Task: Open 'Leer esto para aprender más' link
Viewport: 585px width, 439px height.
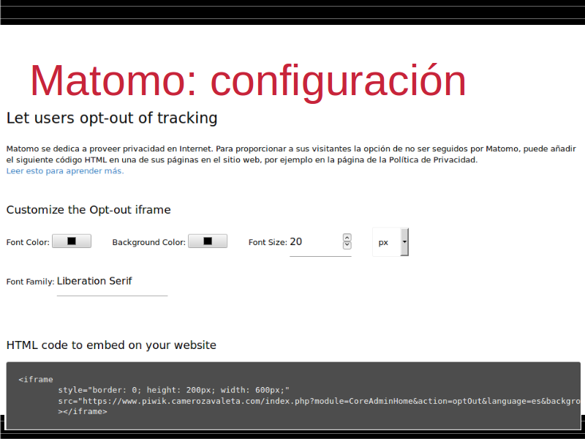Action: [x=65, y=171]
